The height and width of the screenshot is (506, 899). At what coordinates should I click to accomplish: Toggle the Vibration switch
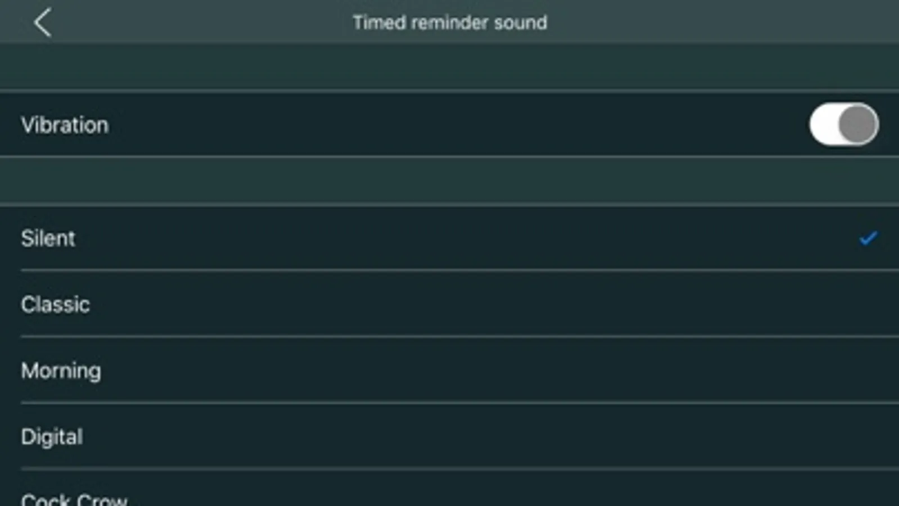843,124
